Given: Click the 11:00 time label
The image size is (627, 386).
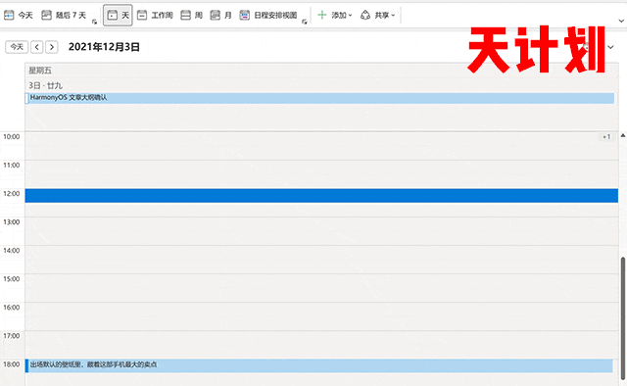Looking at the screenshot, I should pyautogui.click(x=12, y=166).
